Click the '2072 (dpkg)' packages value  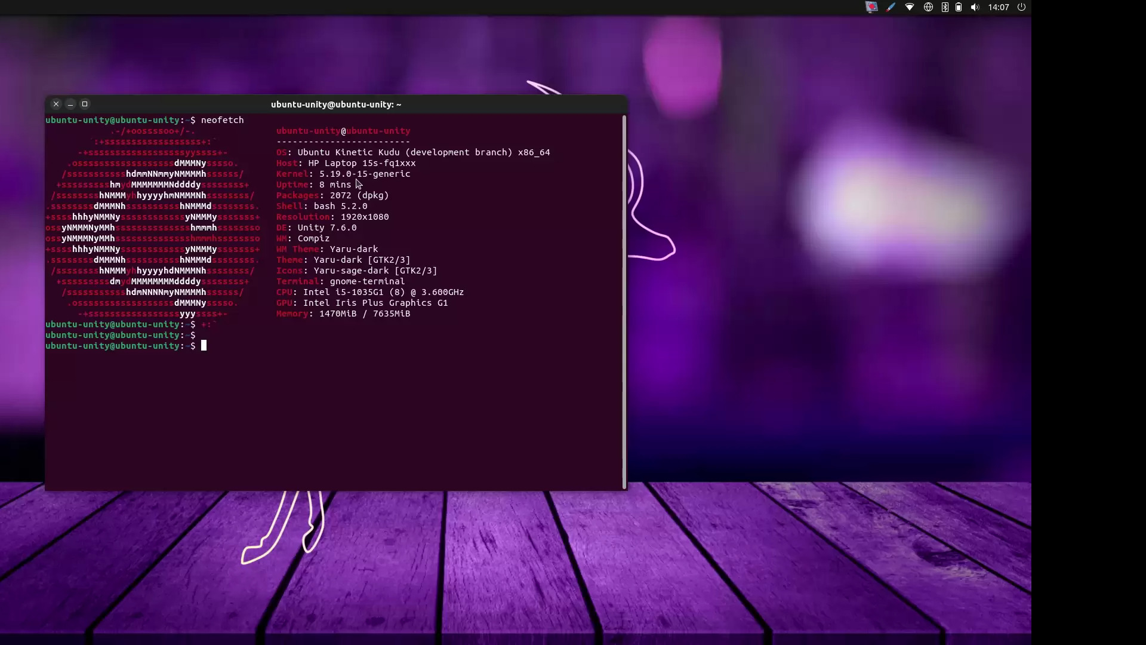click(x=359, y=195)
